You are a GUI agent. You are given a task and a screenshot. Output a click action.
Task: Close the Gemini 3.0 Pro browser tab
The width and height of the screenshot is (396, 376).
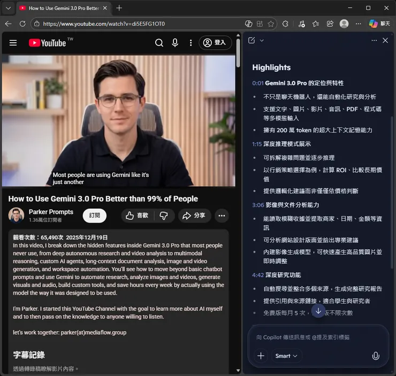(x=105, y=8)
